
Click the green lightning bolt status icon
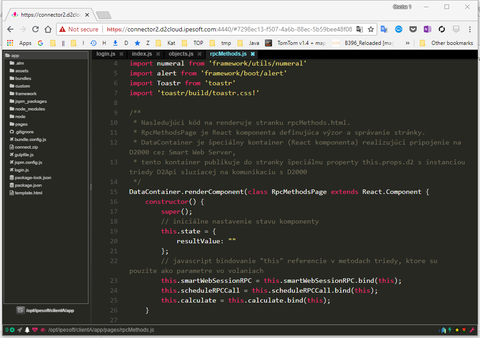point(450,330)
